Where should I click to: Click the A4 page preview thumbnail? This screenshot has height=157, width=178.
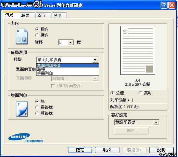[138, 50]
